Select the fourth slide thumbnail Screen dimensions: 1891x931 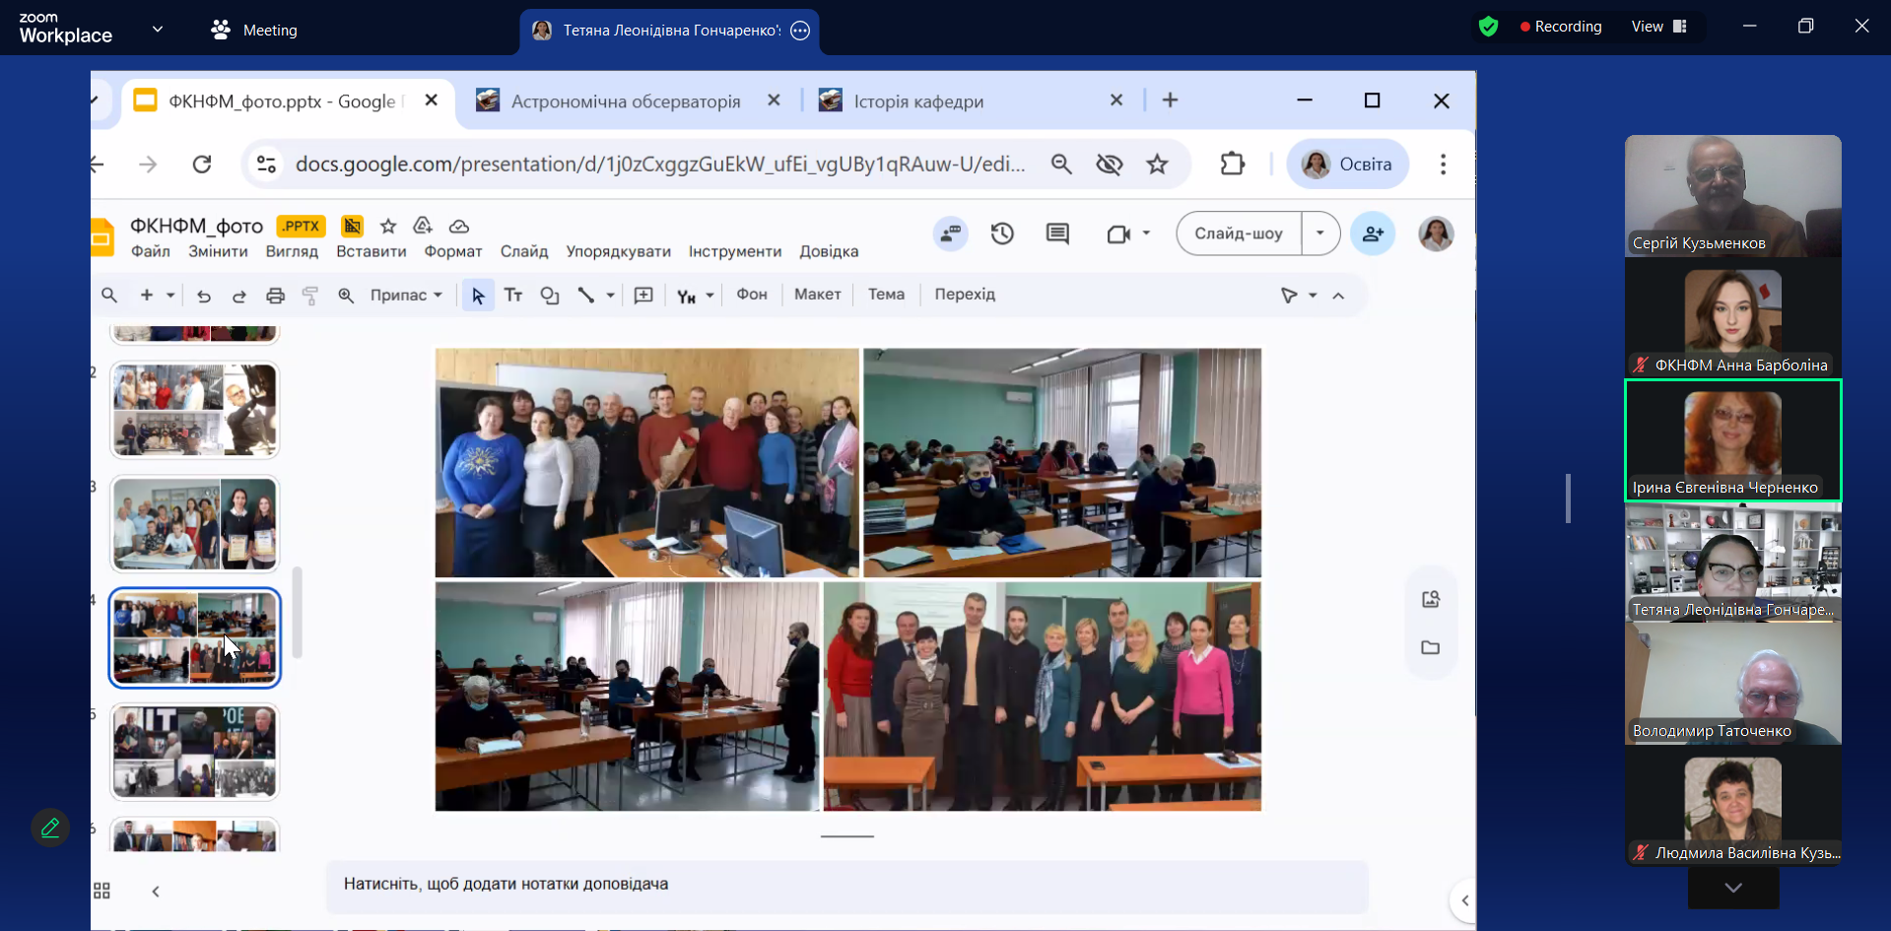(194, 636)
